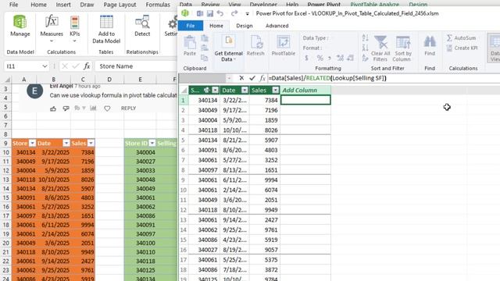Click REPLY under the comment

click(128, 108)
